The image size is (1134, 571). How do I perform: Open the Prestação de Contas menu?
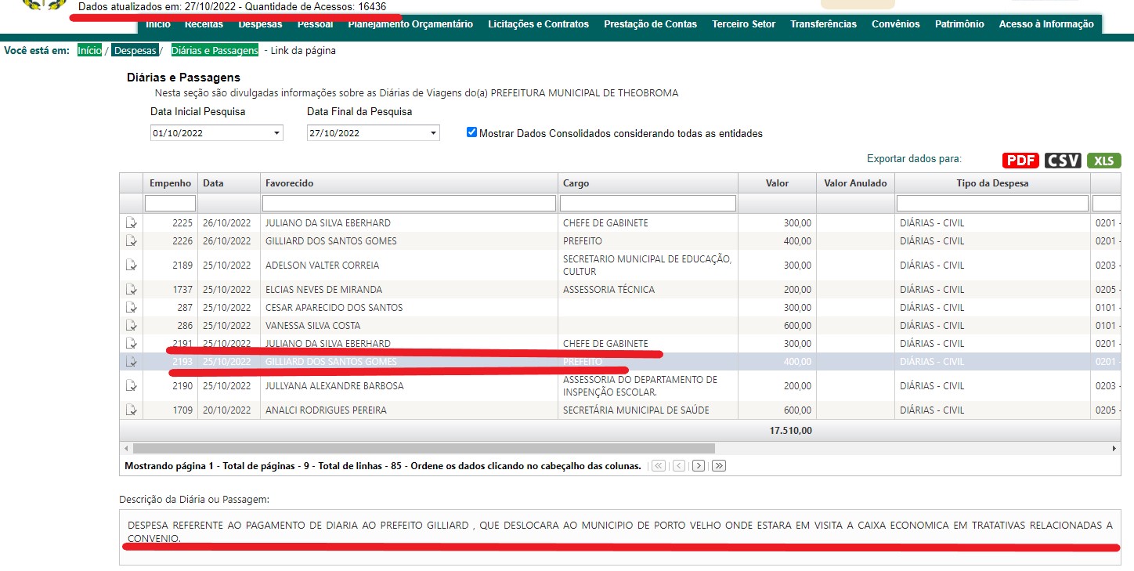coord(650,24)
